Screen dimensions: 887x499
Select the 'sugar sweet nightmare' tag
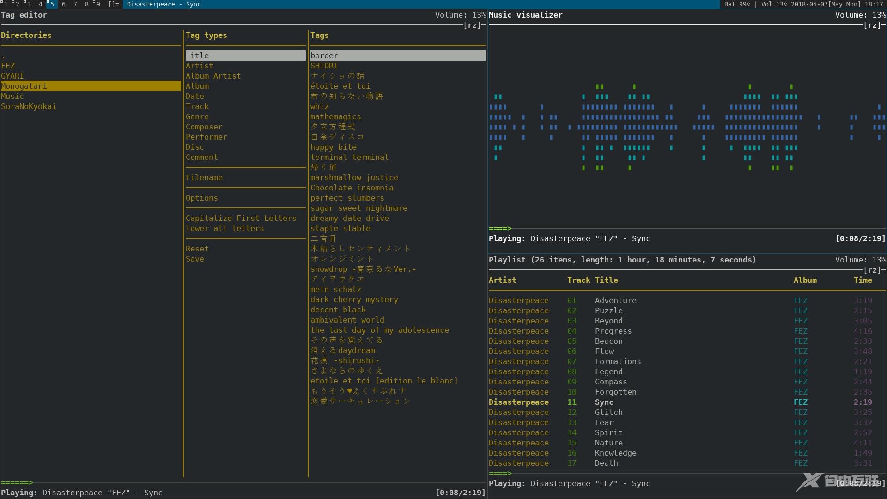(398, 208)
